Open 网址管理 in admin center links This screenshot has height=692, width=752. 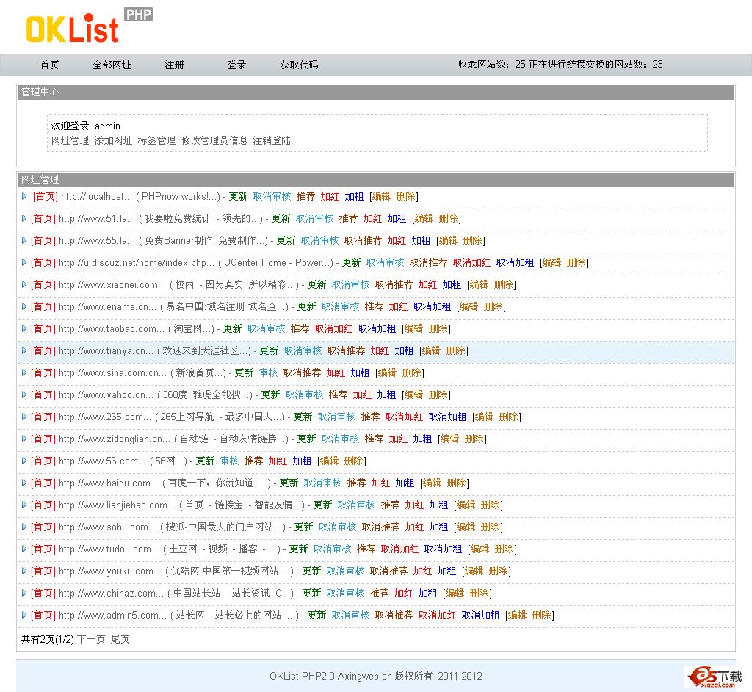tap(70, 140)
